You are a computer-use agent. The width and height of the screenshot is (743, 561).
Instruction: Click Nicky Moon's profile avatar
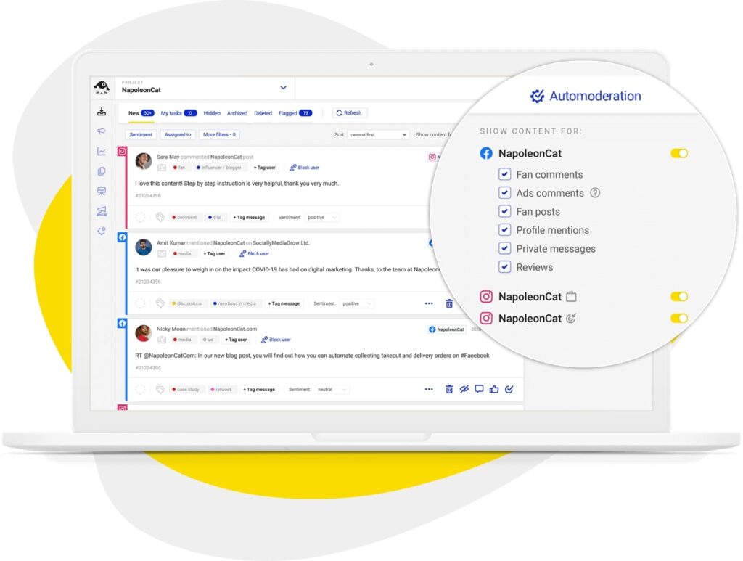click(x=144, y=333)
